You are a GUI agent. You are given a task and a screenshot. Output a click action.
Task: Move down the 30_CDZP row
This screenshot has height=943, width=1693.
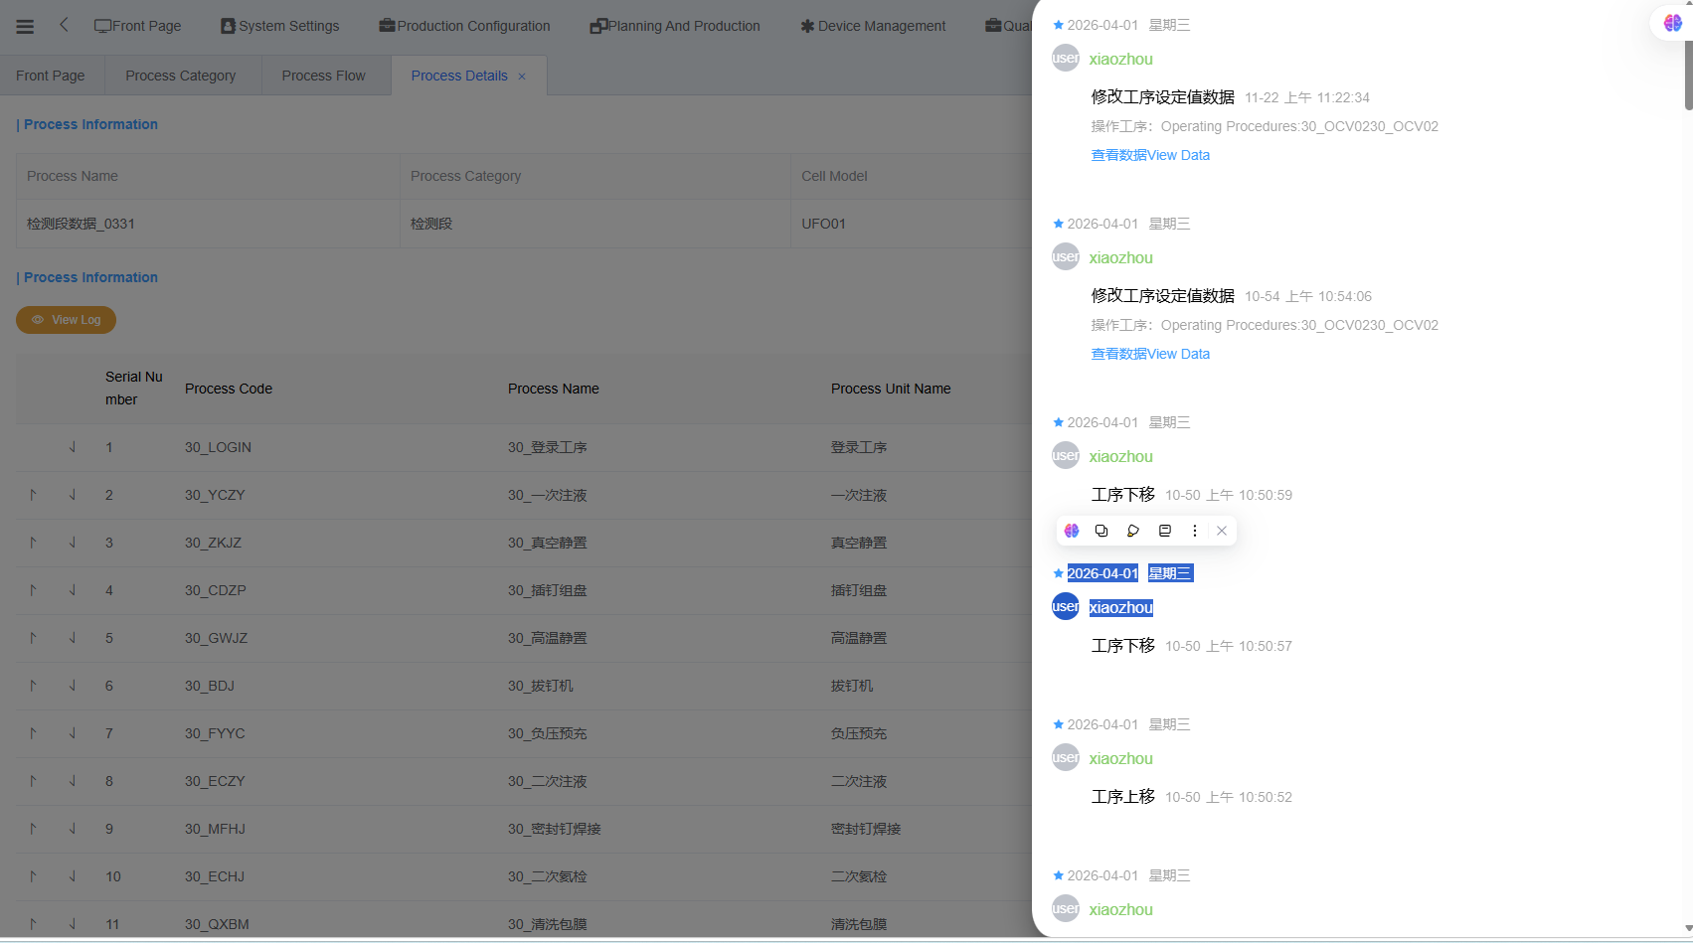click(x=73, y=590)
